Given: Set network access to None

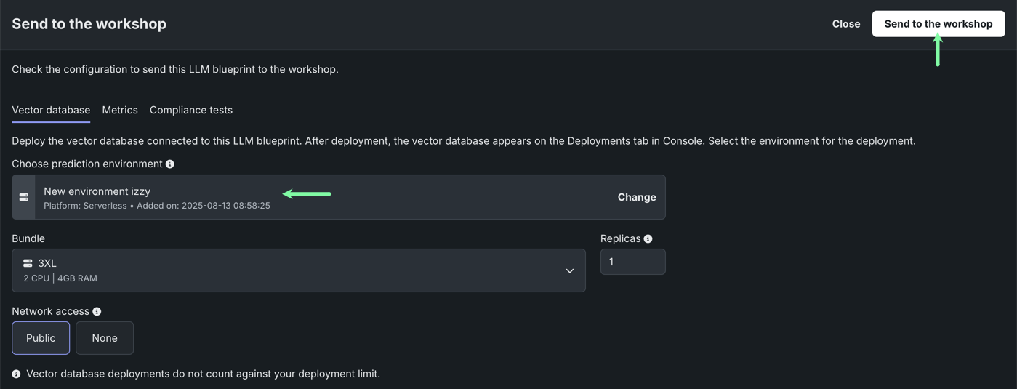Looking at the screenshot, I should point(105,338).
